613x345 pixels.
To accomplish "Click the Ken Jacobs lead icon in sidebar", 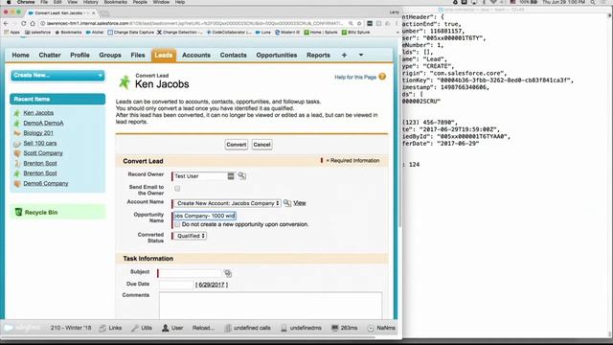I will pyautogui.click(x=17, y=113).
